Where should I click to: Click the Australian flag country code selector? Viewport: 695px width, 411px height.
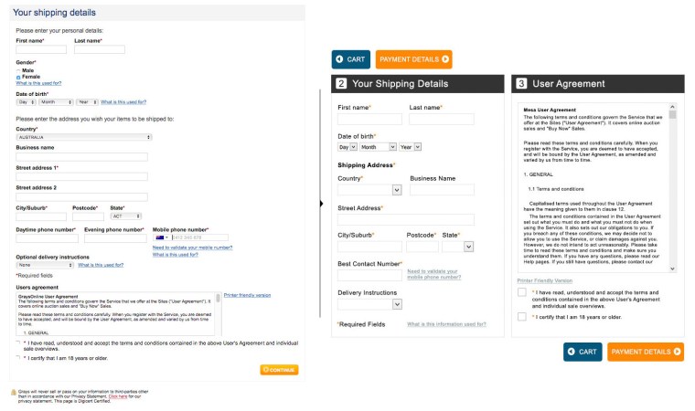161,237
